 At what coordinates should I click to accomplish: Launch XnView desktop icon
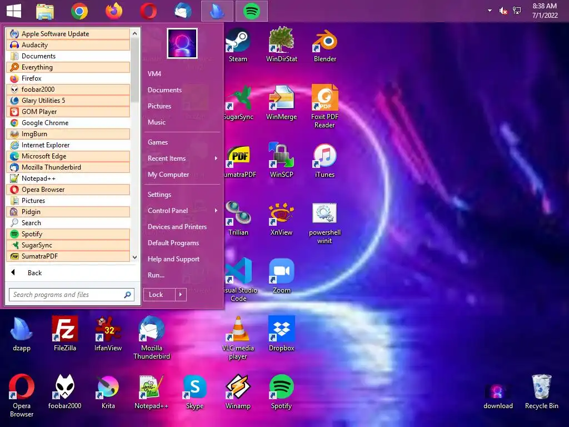point(281,218)
